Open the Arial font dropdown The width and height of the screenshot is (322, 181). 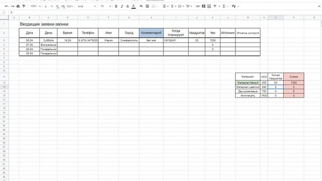(87, 7)
